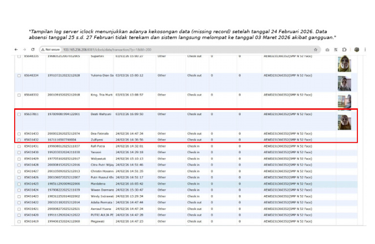Tick the checkbox for record 85431426
Viewport: 375px width, 244px height.
pos(19,178)
